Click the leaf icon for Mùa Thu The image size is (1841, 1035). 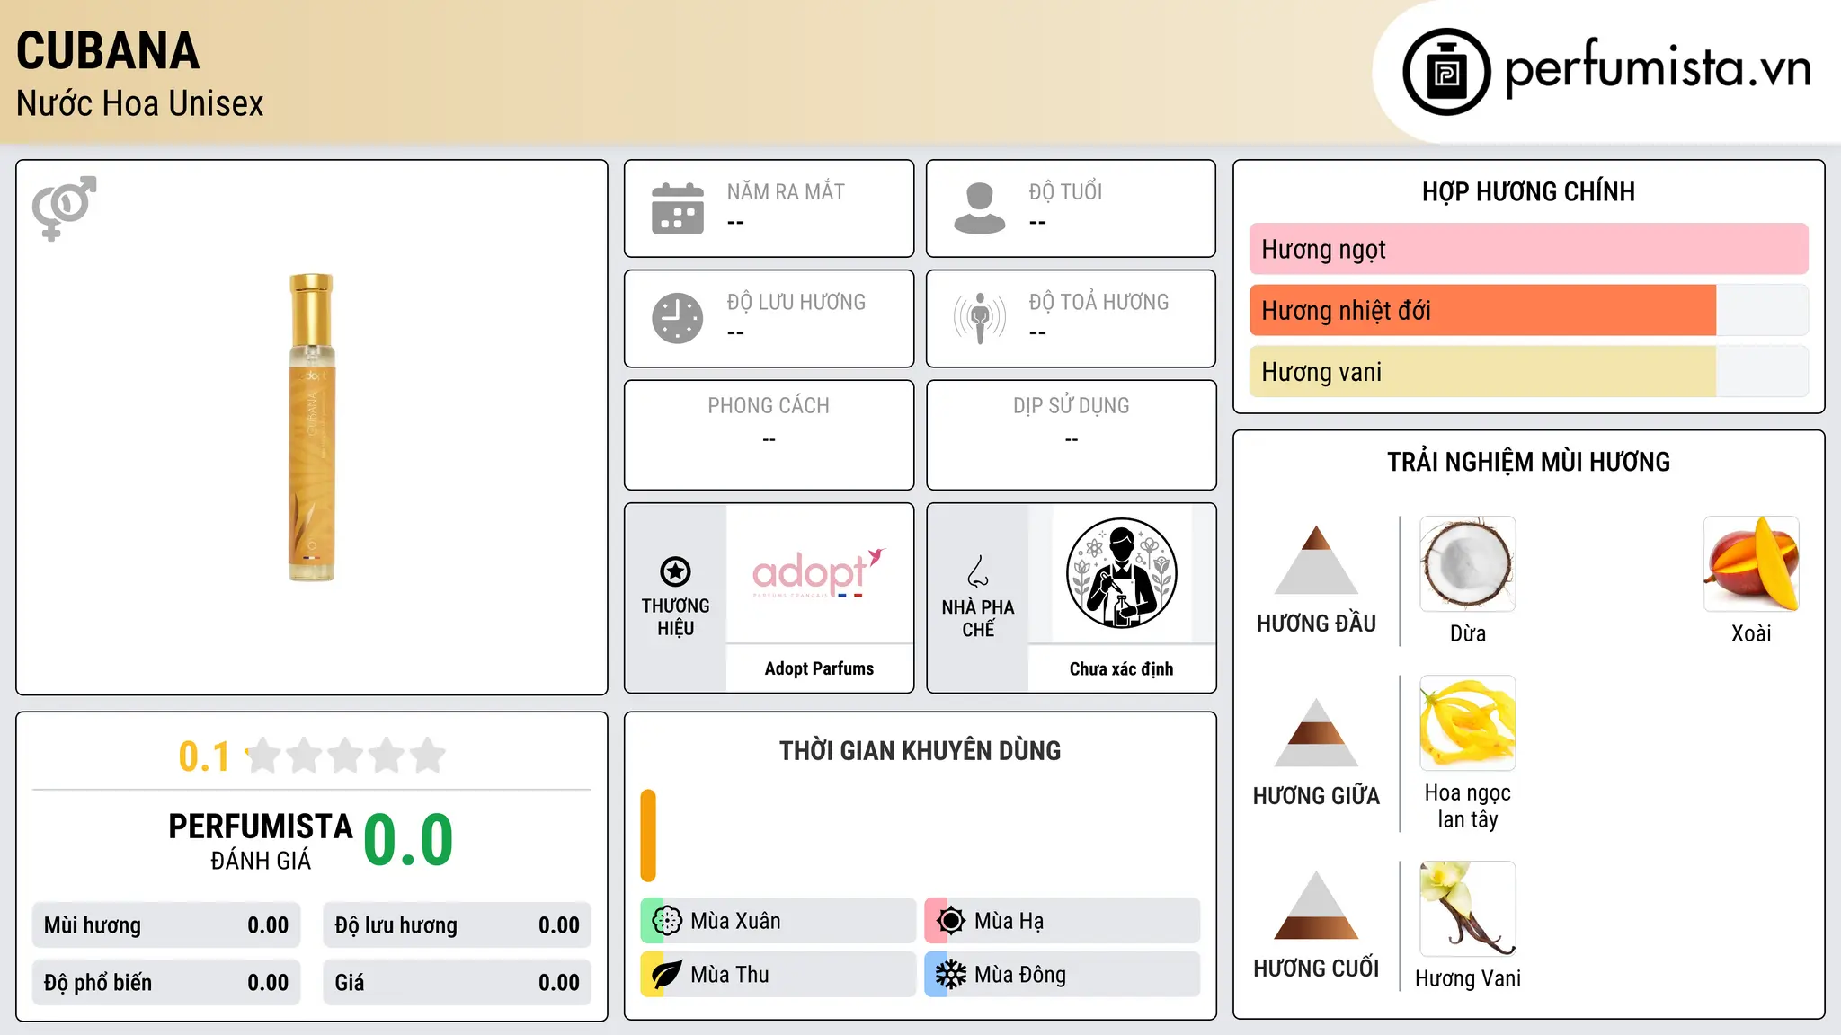pyautogui.click(x=667, y=975)
